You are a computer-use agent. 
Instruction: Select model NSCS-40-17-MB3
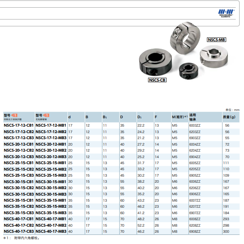[51, 231]
